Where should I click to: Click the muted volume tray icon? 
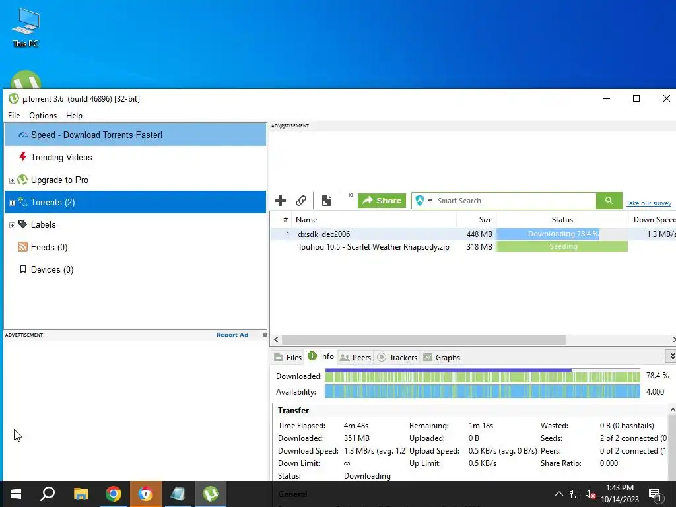pyautogui.click(x=590, y=494)
